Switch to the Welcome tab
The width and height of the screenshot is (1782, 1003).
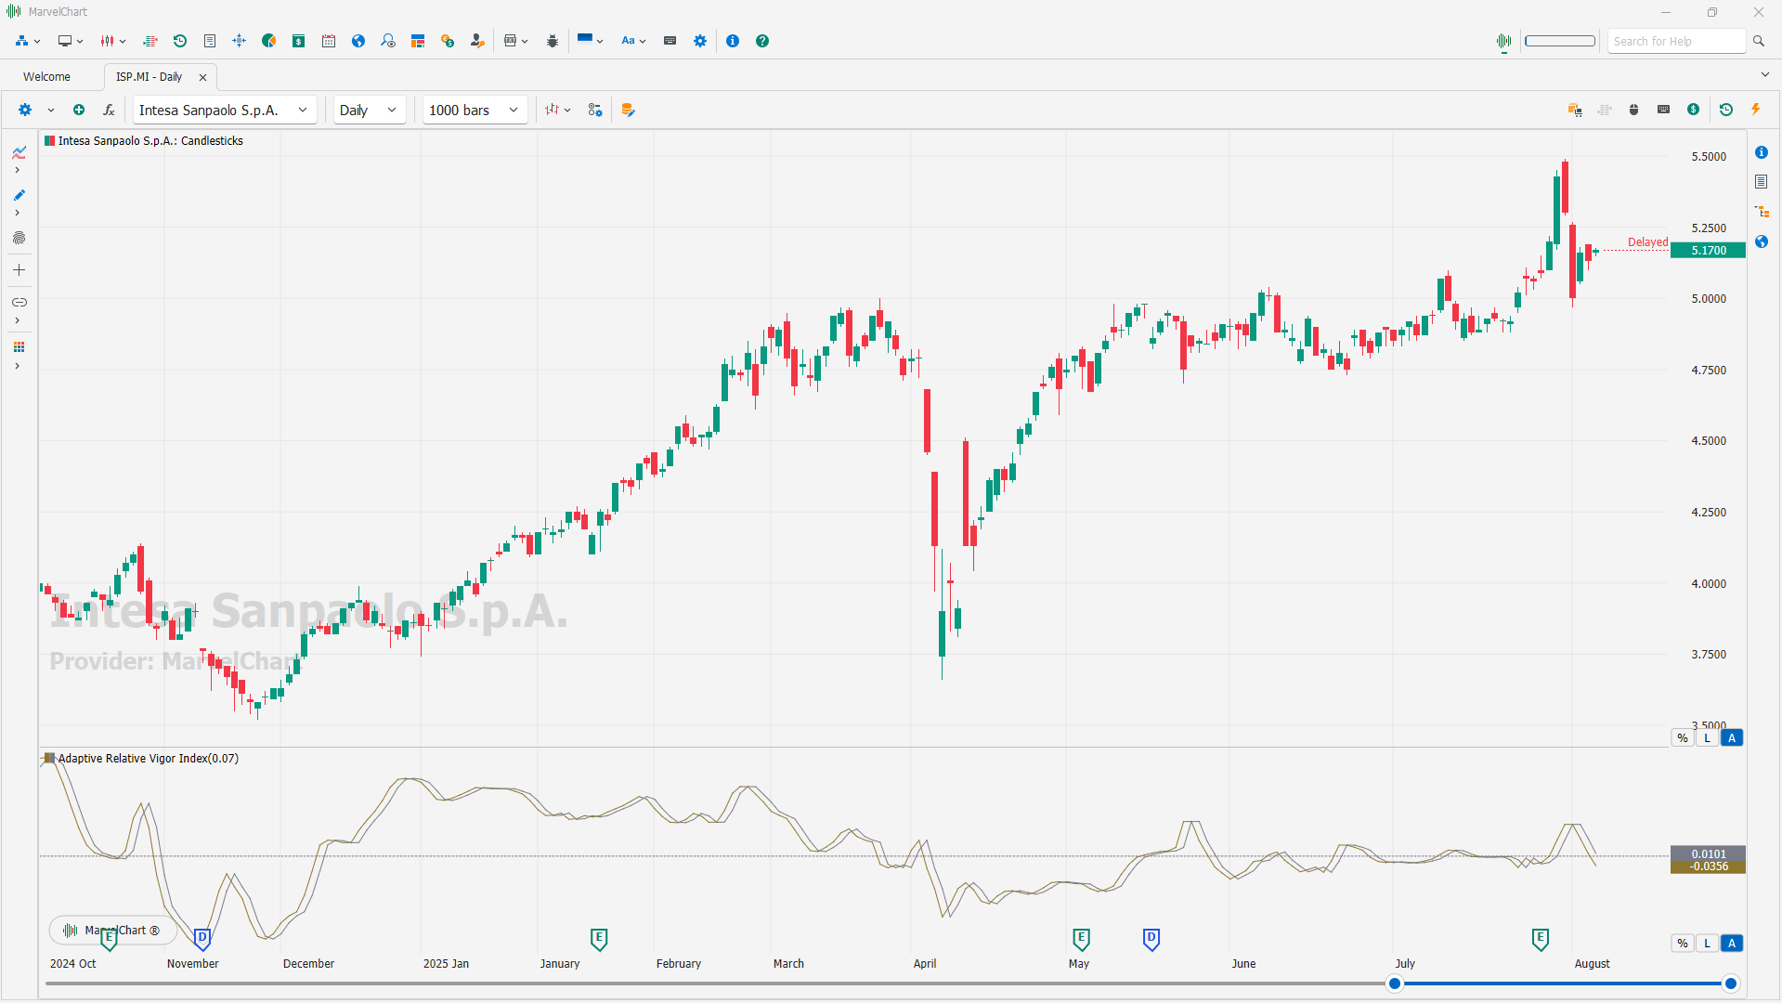coord(46,77)
